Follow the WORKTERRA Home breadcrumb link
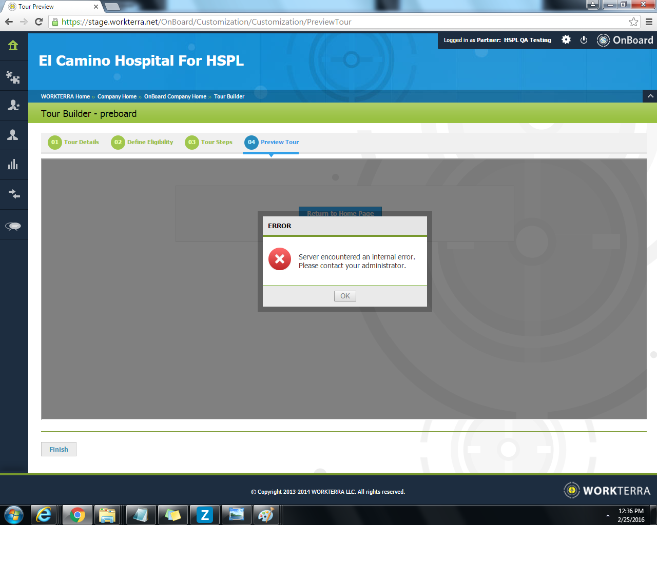The width and height of the screenshot is (657, 564). click(65, 96)
